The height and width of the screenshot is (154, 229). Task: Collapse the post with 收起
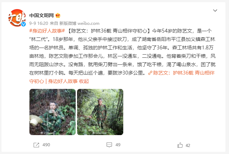coord(84,81)
